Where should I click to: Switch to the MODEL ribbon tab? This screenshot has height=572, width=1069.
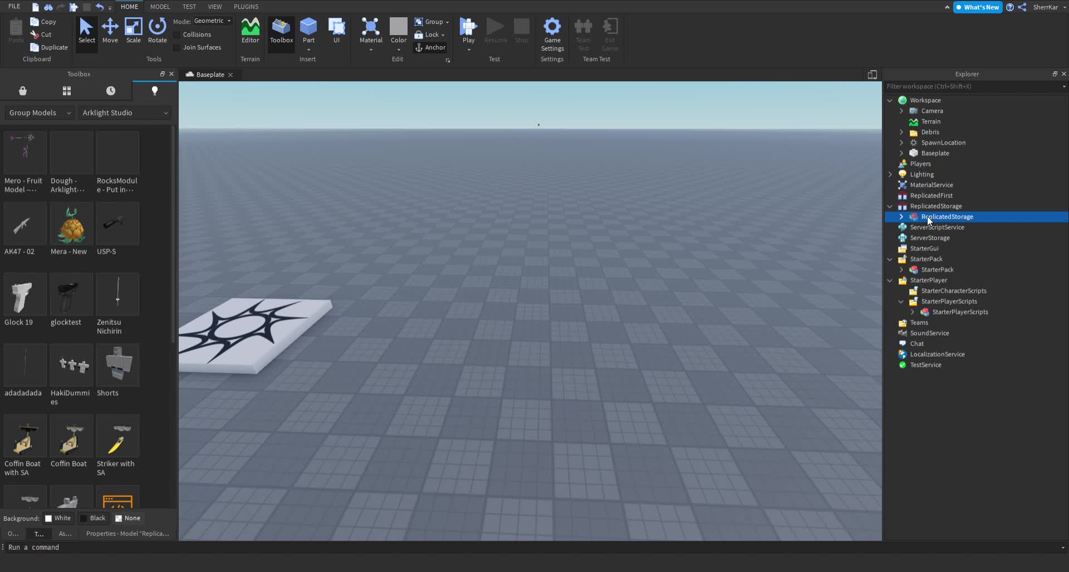(x=160, y=7)
